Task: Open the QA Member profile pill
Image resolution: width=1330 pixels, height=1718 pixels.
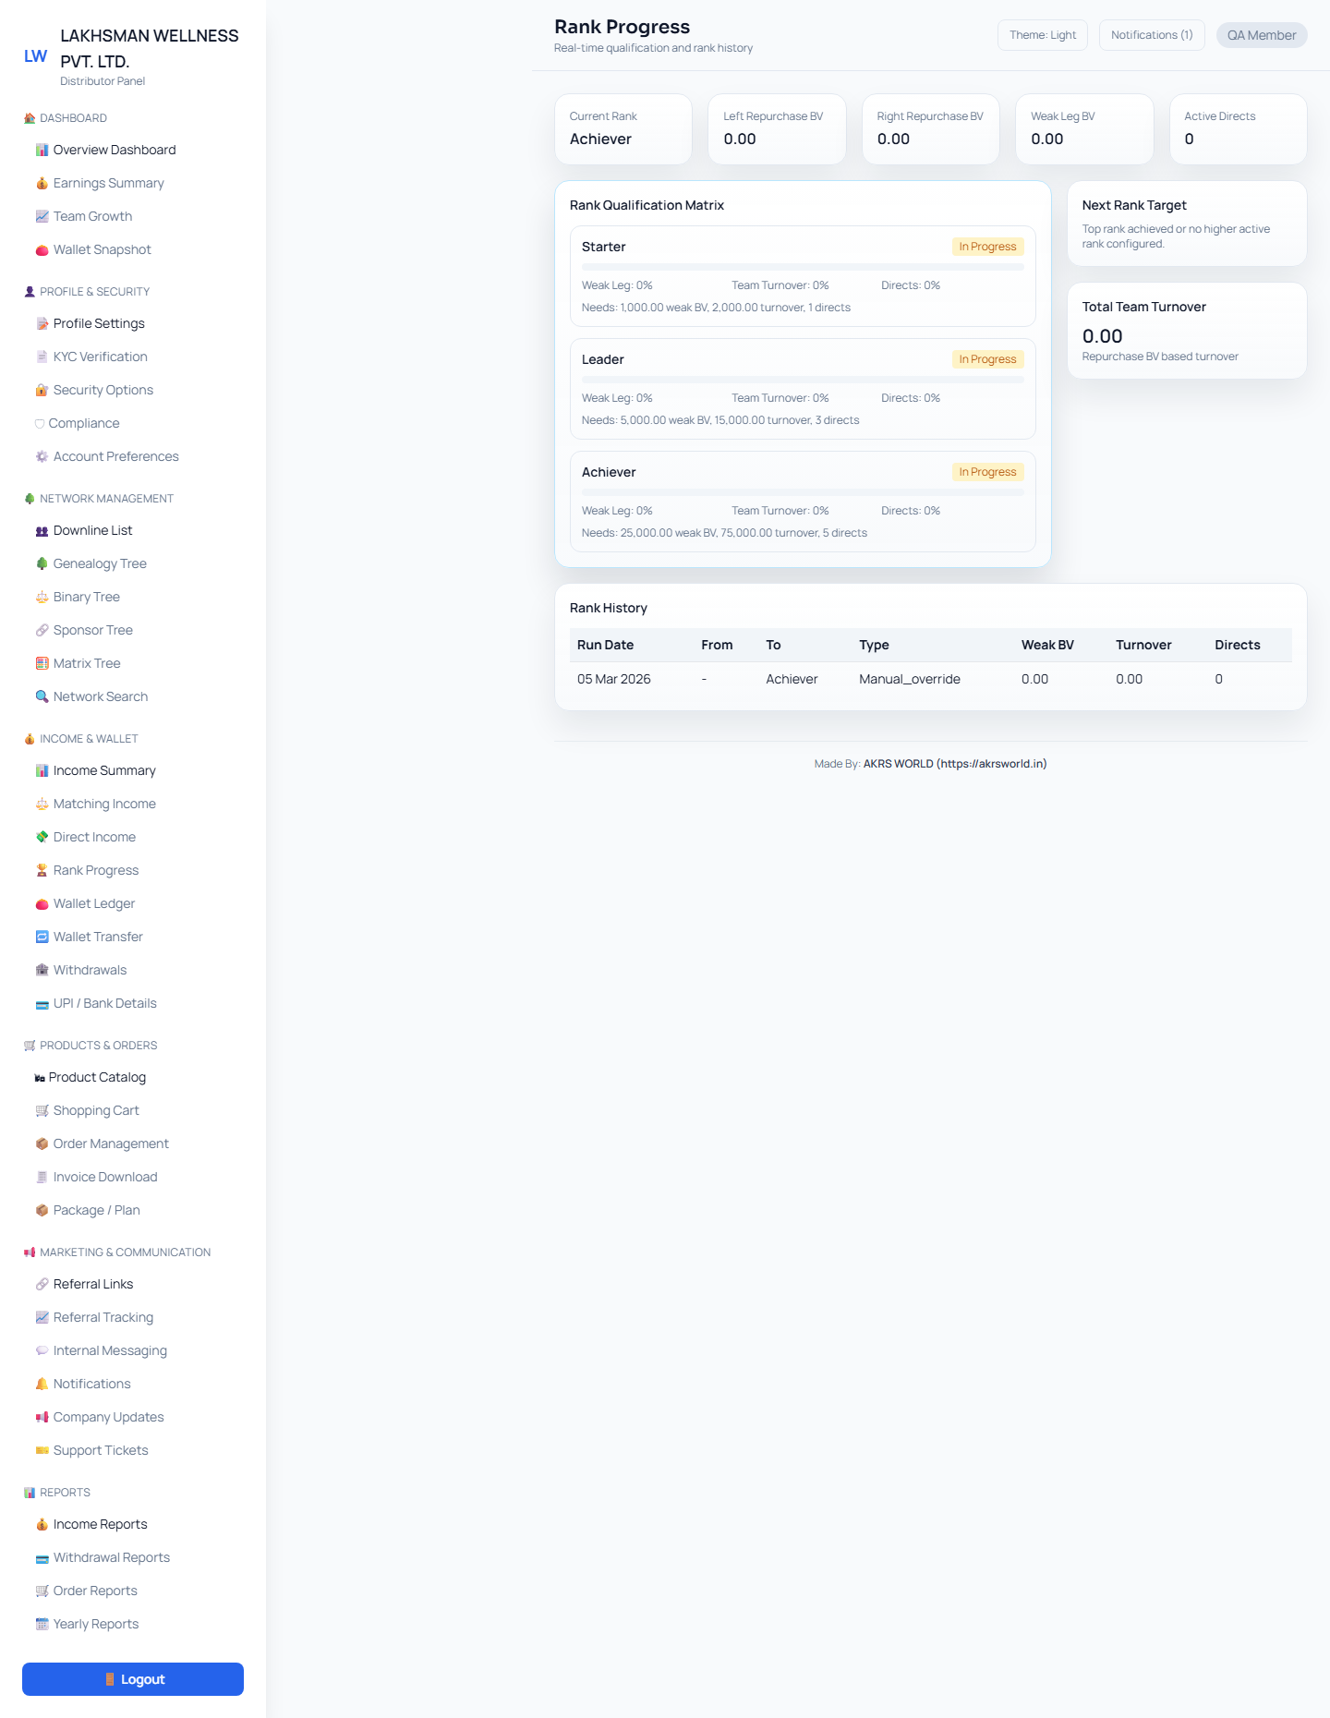Action: click(1261, 35)
